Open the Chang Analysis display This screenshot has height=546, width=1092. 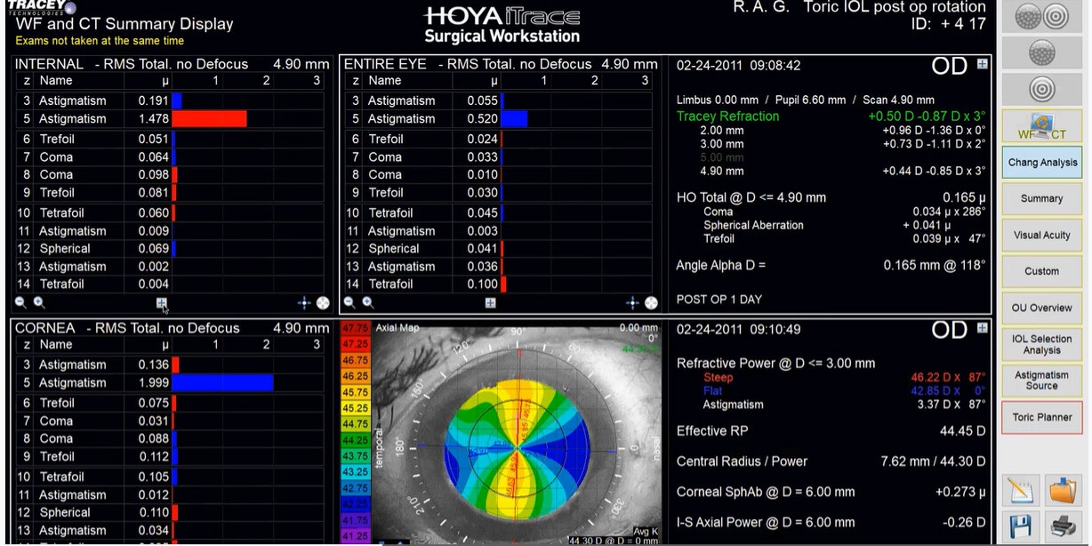(x=1042, y=163)
